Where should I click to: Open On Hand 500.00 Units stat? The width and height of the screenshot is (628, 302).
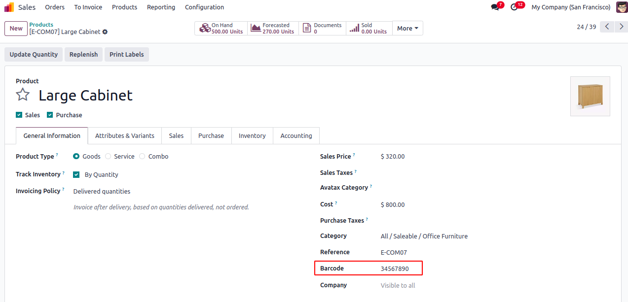222,28
